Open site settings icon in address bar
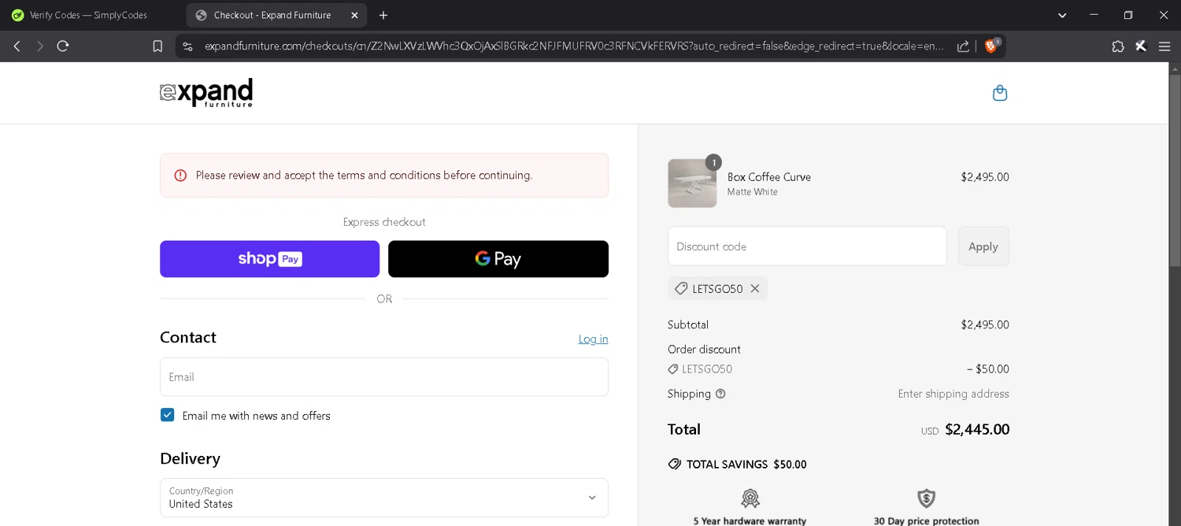 (187, 46)
